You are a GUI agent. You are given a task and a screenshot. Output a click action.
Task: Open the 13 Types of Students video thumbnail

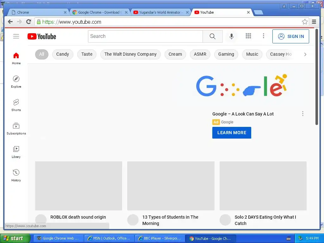(x=171, y=186)
